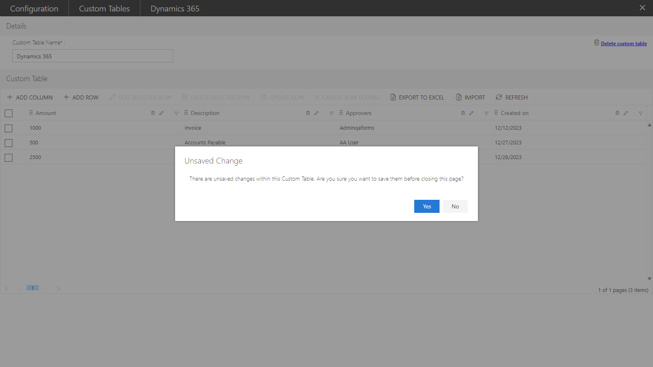Go to the previous page using pager arrow
The image size is (653, 367).
(x=20, y=288)
